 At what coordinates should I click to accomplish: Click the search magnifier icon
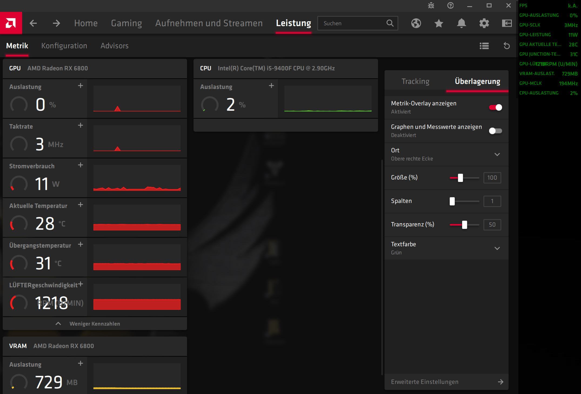pos(390,23)
